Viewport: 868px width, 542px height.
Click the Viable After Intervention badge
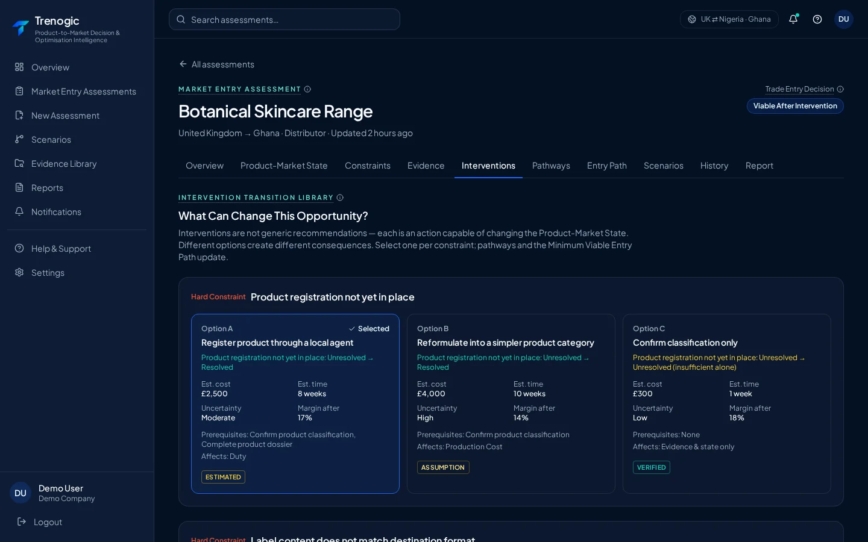795,106
